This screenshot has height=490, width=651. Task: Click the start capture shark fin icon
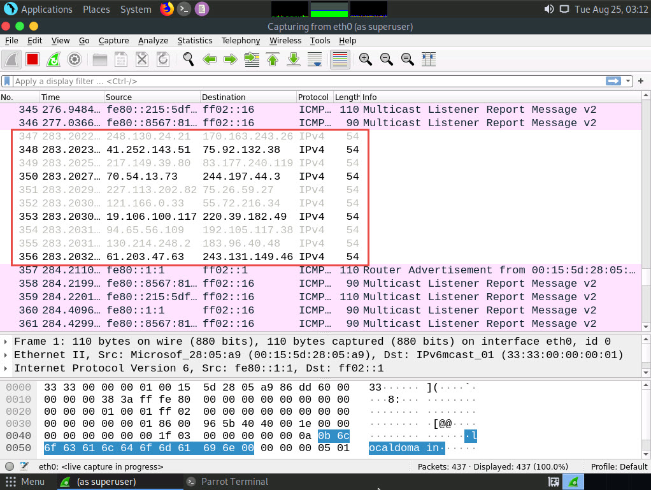pos(11,60)
